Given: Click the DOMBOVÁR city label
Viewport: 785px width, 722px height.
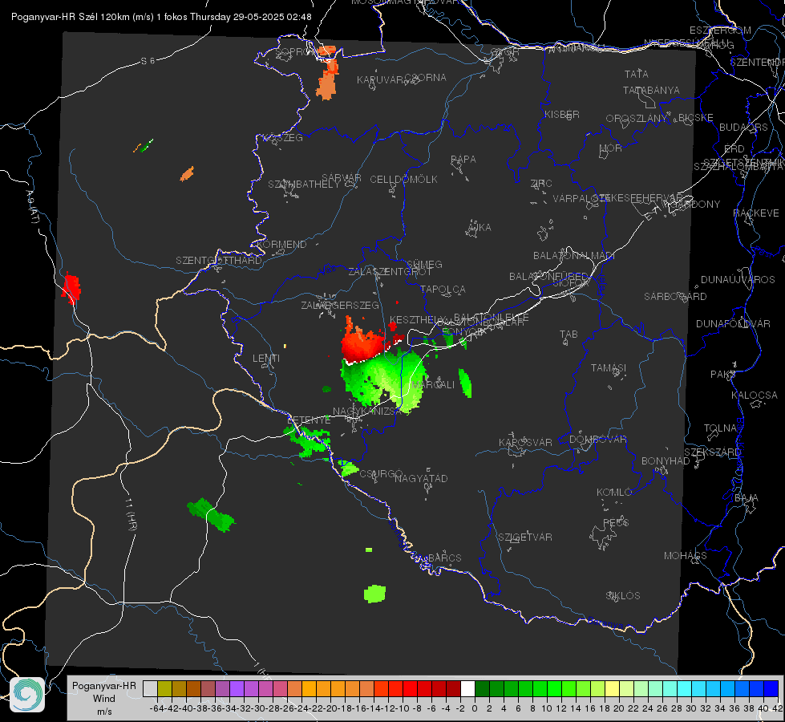Looking at the screenshot, I should tap(597, 439).
